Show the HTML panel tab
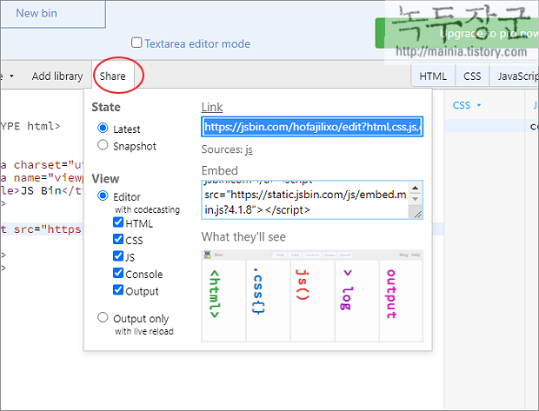 click(433, 76)
